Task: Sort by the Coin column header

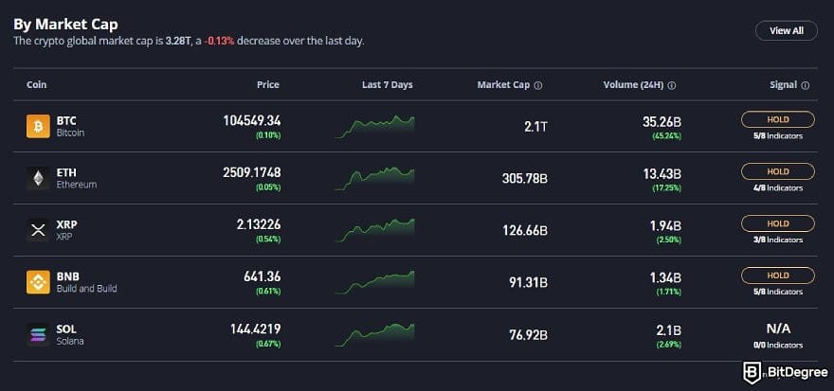Action: [x=36, y=85]
